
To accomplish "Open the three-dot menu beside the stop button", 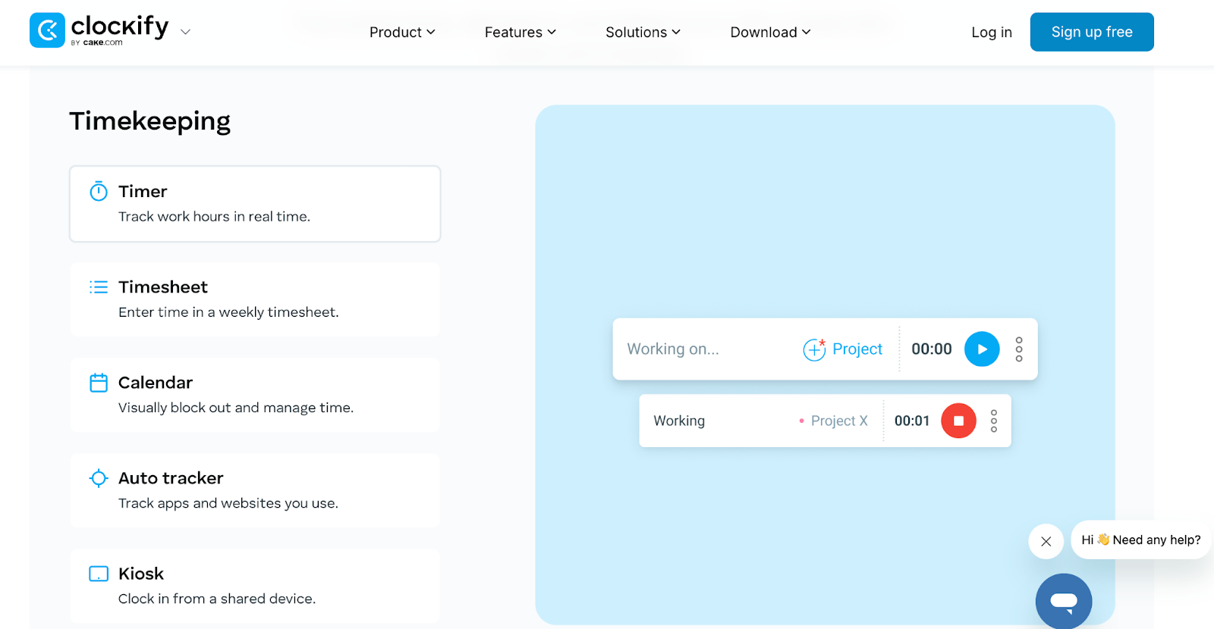I will [993, 421].
